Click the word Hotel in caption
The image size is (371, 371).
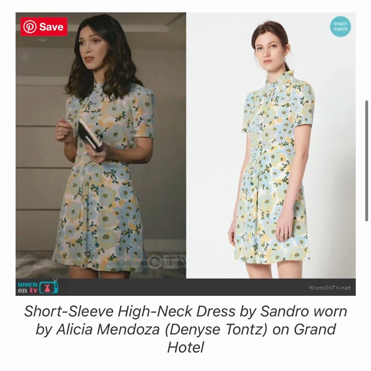(185, 347)
